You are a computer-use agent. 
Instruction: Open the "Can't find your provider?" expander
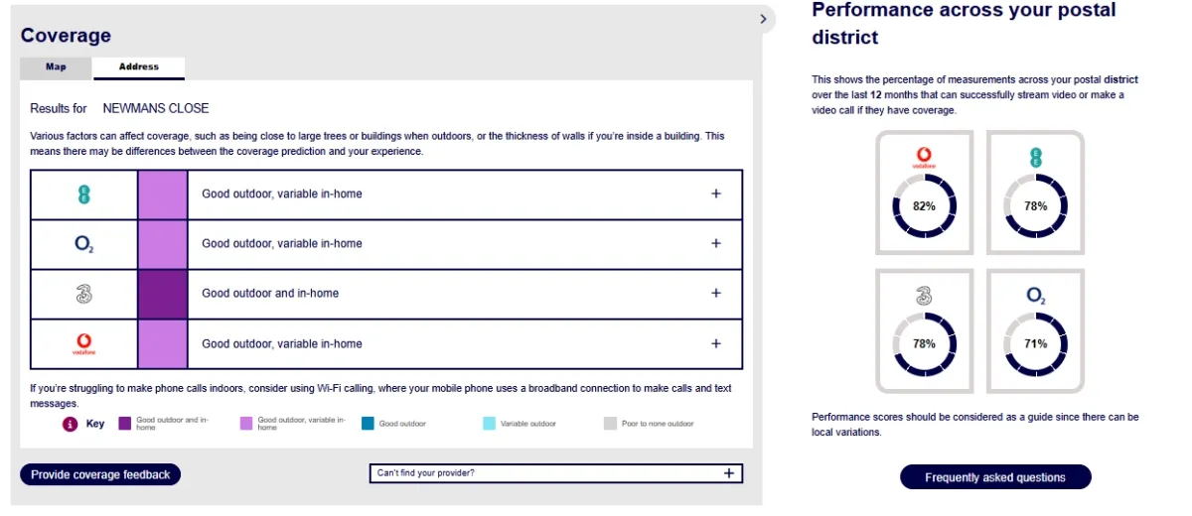click(555, 473)
